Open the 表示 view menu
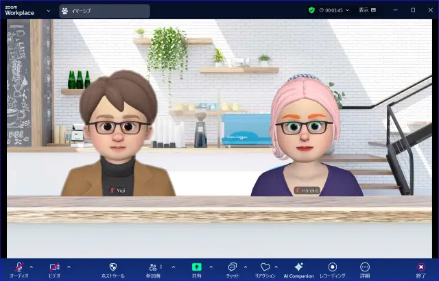 click(368, 10)
